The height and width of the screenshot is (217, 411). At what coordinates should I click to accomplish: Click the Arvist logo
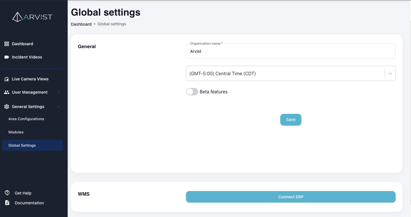click(x=32, y=17)
